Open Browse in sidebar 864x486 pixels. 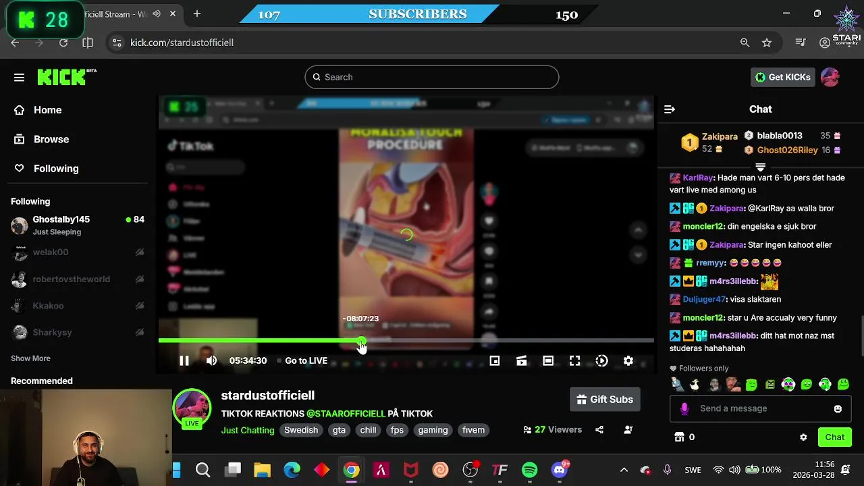coord(51,139)
